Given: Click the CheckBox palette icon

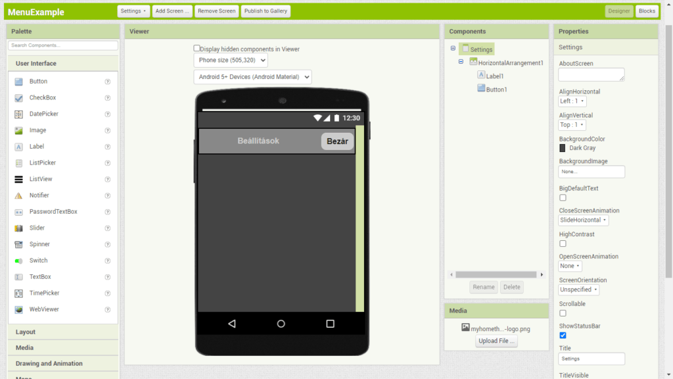Looking at the screenshot, I should pos(18,98).
